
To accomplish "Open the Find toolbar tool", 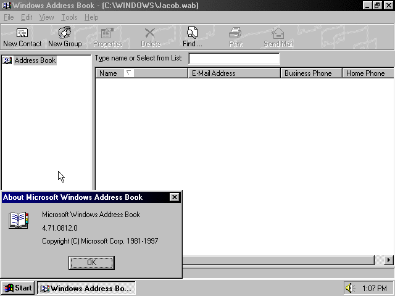I will (x=192, y=37).
